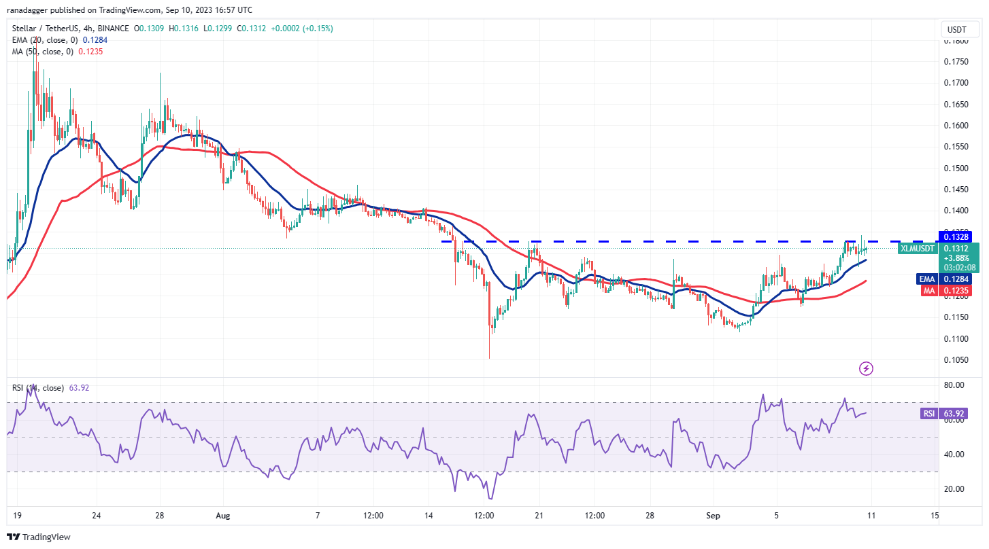Open symbol options via Stellar / TetherUS label
Screen dimensions: 989x549
(x=48, y=29)
